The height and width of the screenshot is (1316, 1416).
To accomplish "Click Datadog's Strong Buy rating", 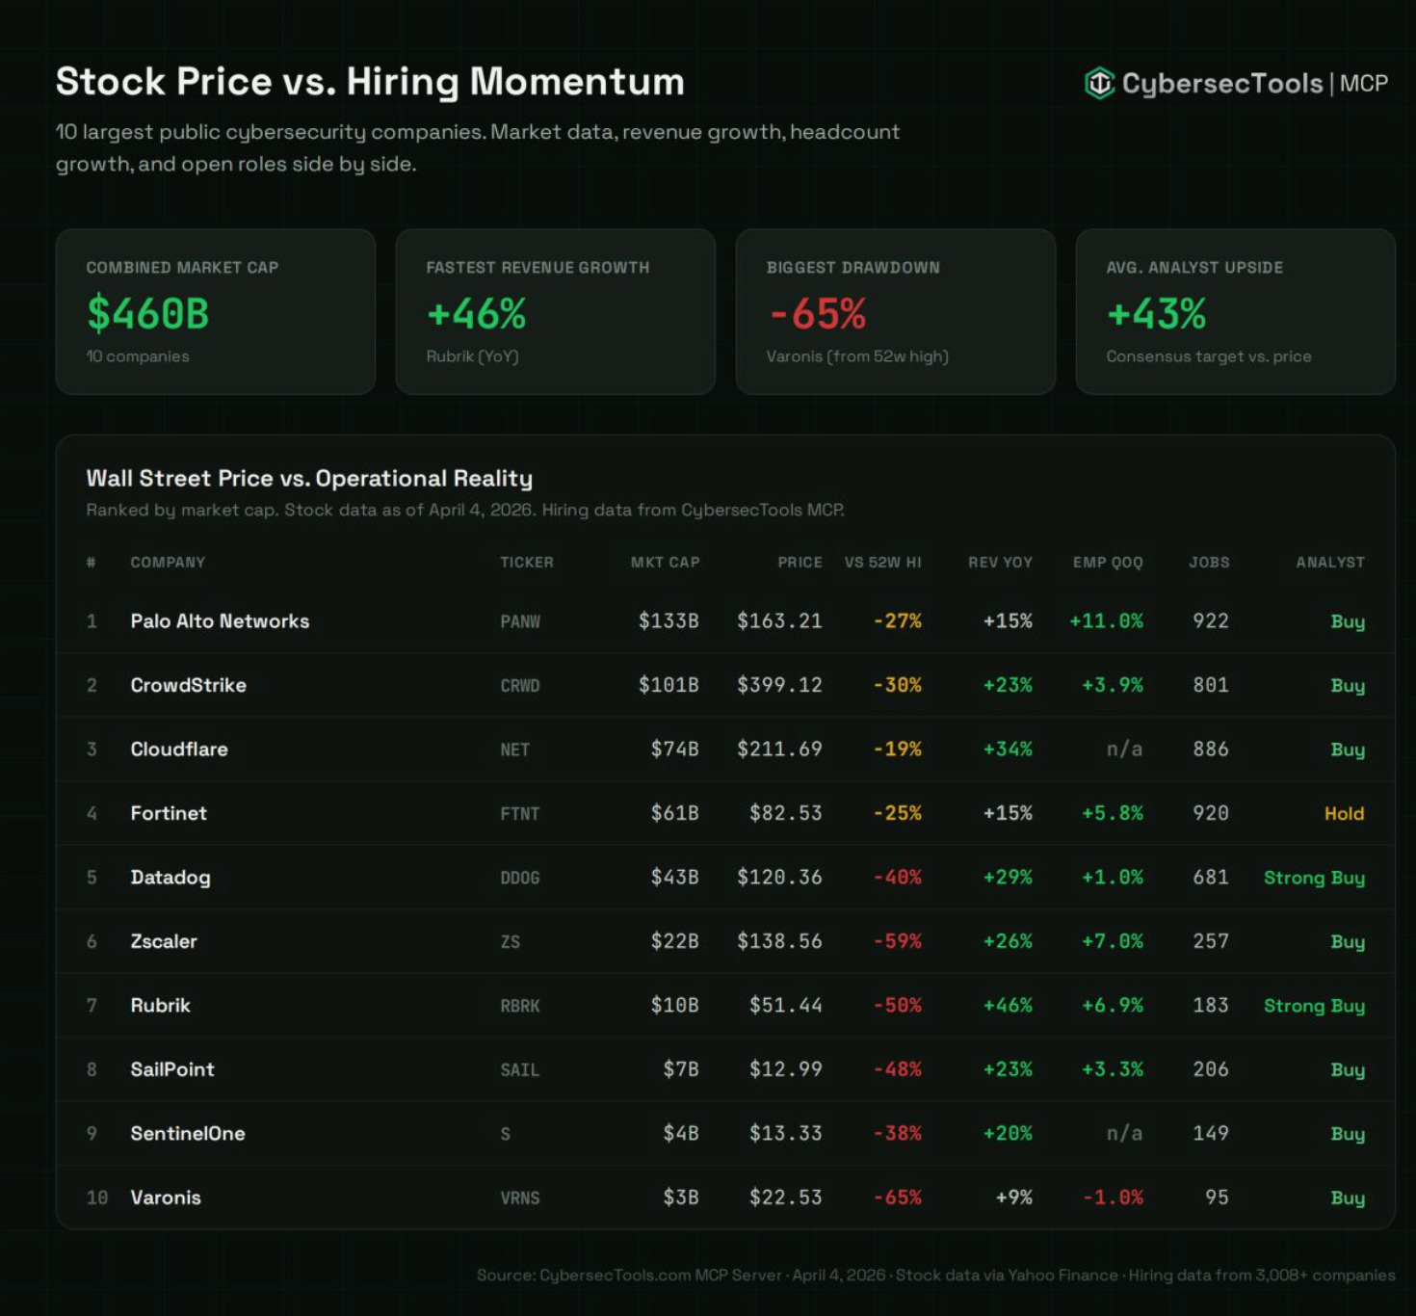I will click(x=1315, y=878).
